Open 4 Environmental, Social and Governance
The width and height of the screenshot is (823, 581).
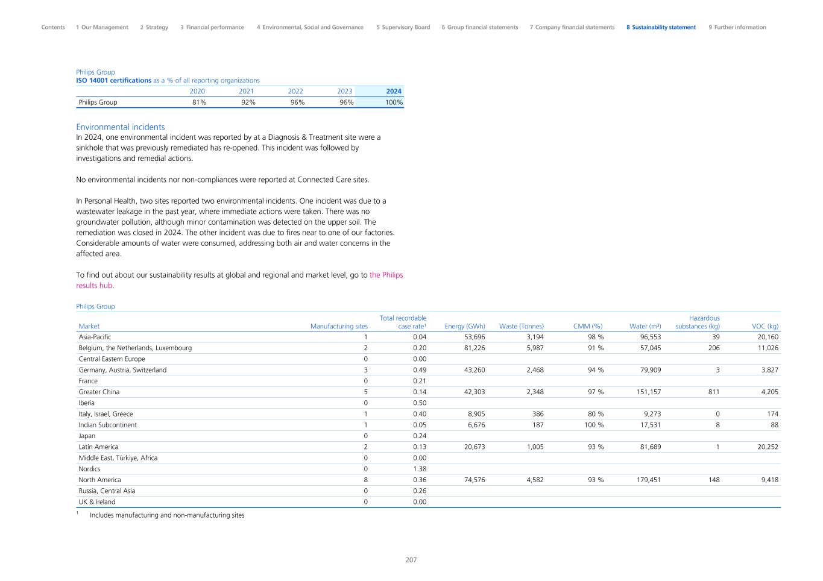(310, 27)
